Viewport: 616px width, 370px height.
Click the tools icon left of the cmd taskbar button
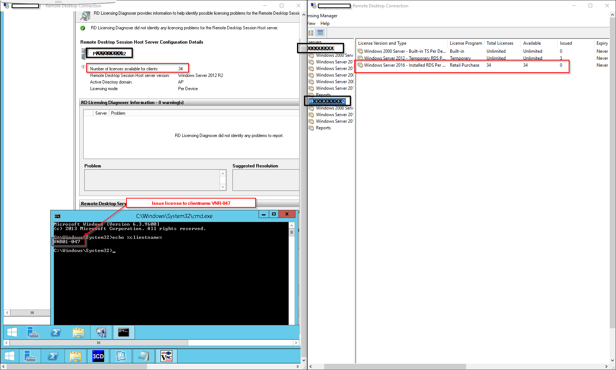pos(101,332)
